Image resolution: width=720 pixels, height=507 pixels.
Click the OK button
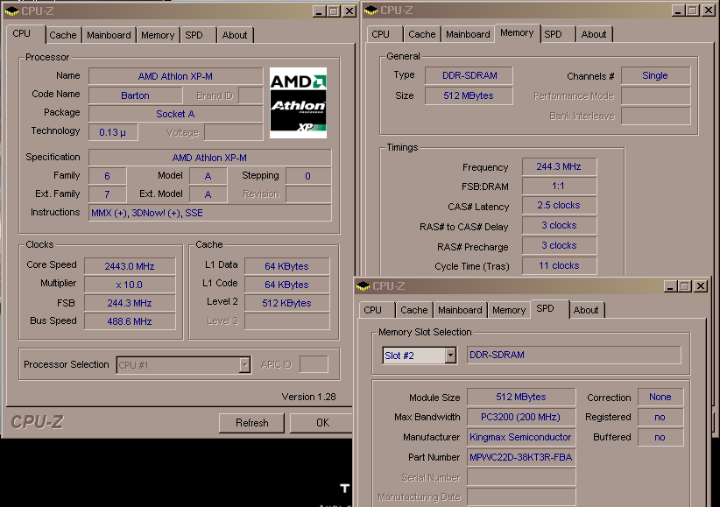click(x=322, y=423)
